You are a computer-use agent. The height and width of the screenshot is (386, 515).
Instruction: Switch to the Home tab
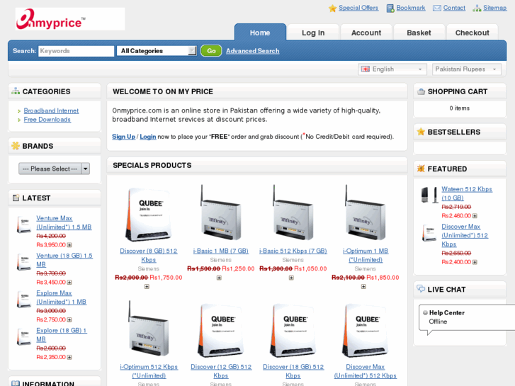point(260,33)
